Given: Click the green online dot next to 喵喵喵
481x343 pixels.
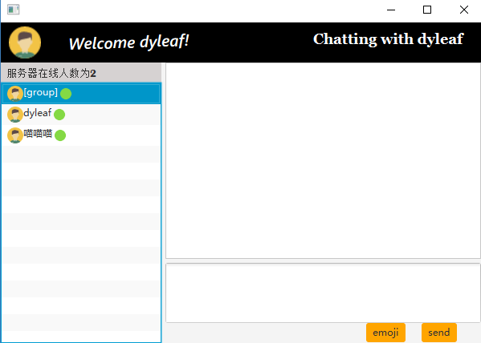Looking at the screenshot, I should click(60, 135).
